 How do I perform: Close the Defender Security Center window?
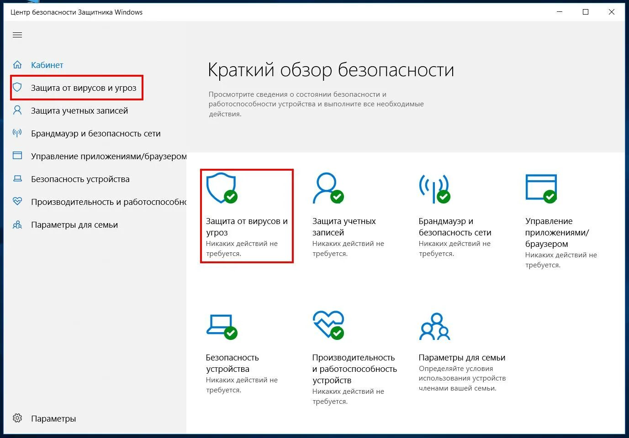pos(612,12)
